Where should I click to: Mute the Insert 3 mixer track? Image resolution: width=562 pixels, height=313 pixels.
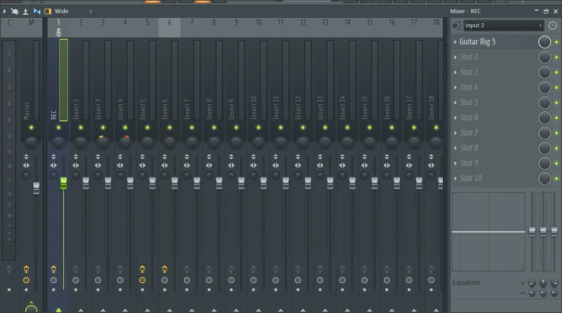point(103,127)
